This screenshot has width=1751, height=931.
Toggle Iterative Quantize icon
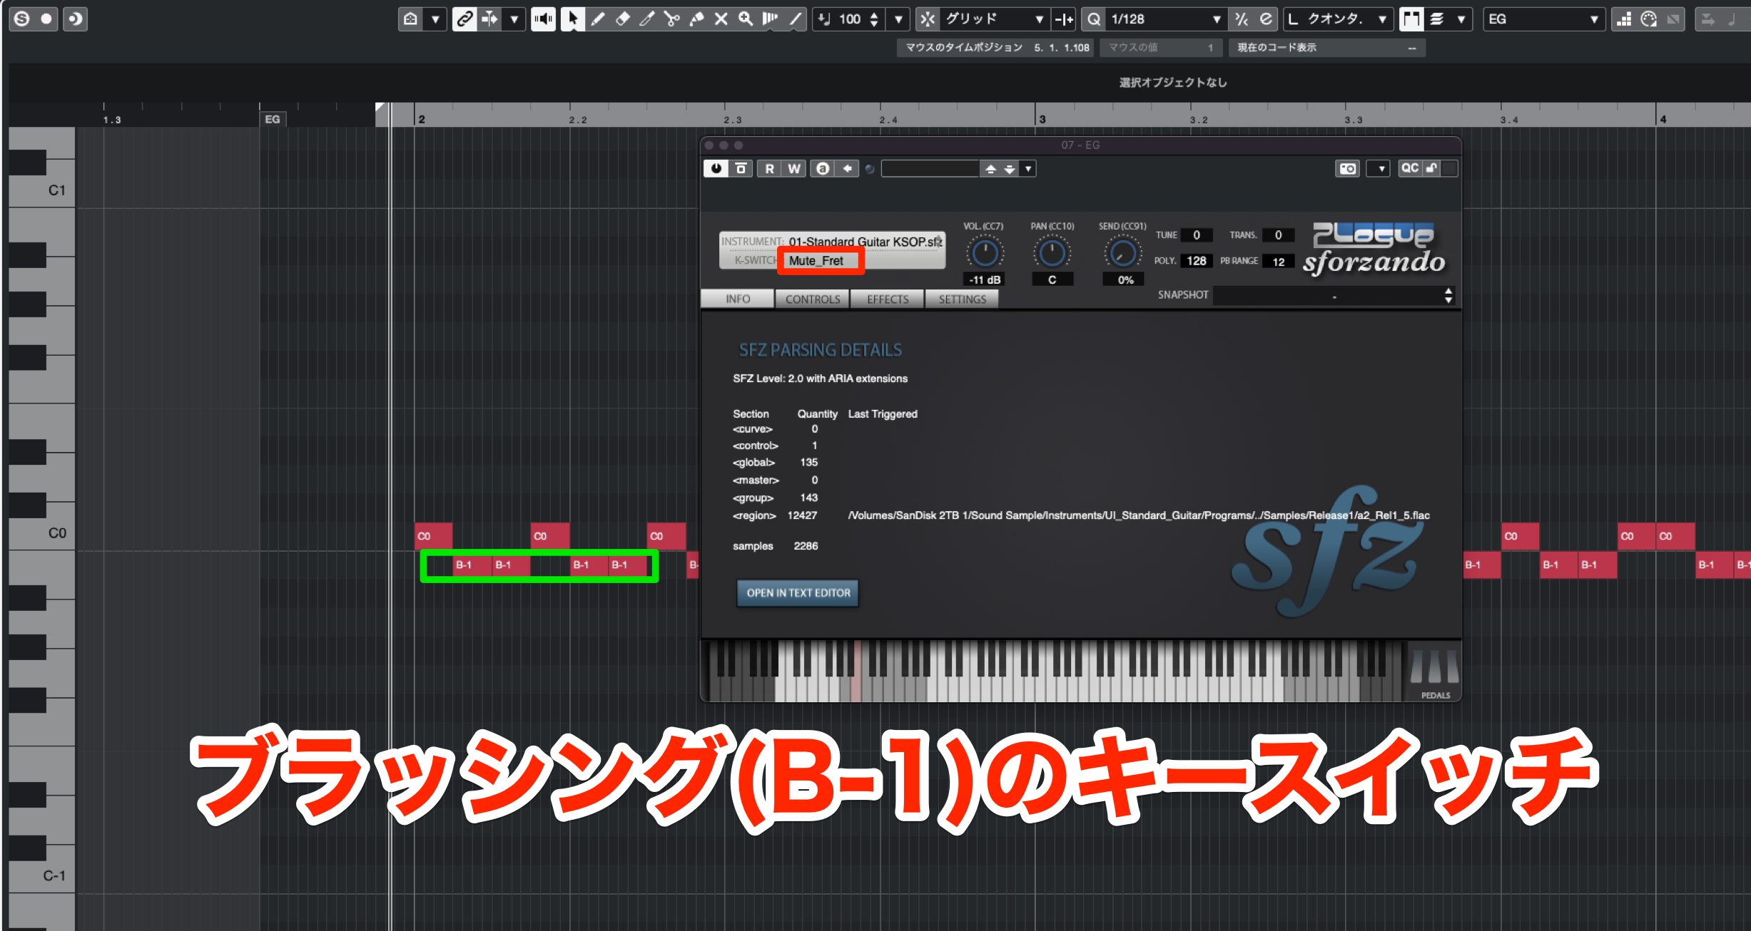[1242, 19]
